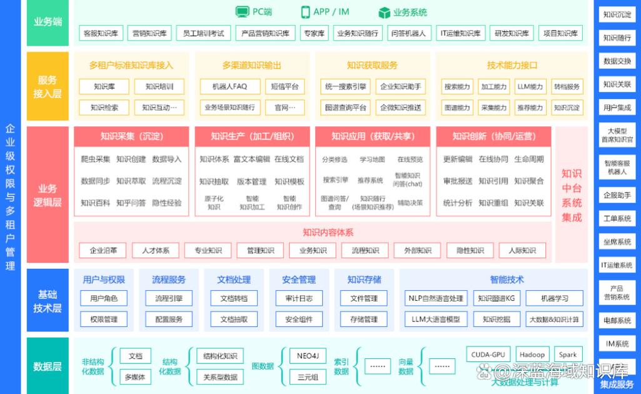
Task: Click the 转档服务 box
Action: coord(567,87)
